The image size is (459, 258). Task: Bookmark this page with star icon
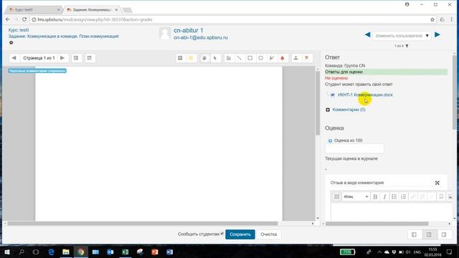pyautogui.click(x=432, y=19)
